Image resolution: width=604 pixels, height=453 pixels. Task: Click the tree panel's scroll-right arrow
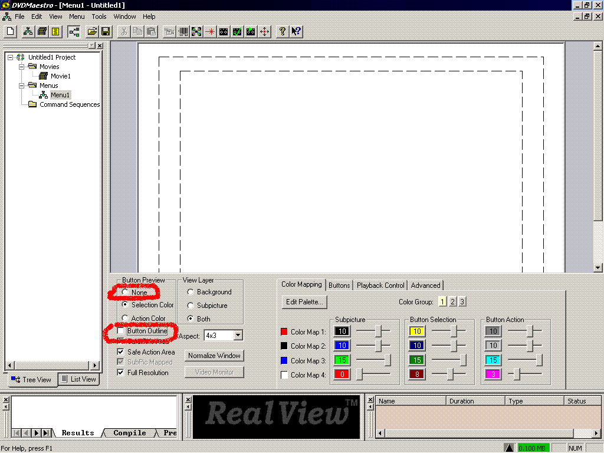tap(95, 365)
